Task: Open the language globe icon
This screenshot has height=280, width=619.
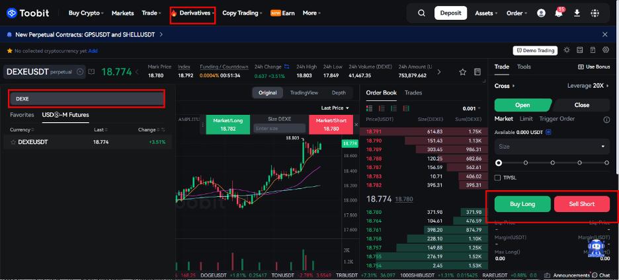Action: [x=595, y=13]
